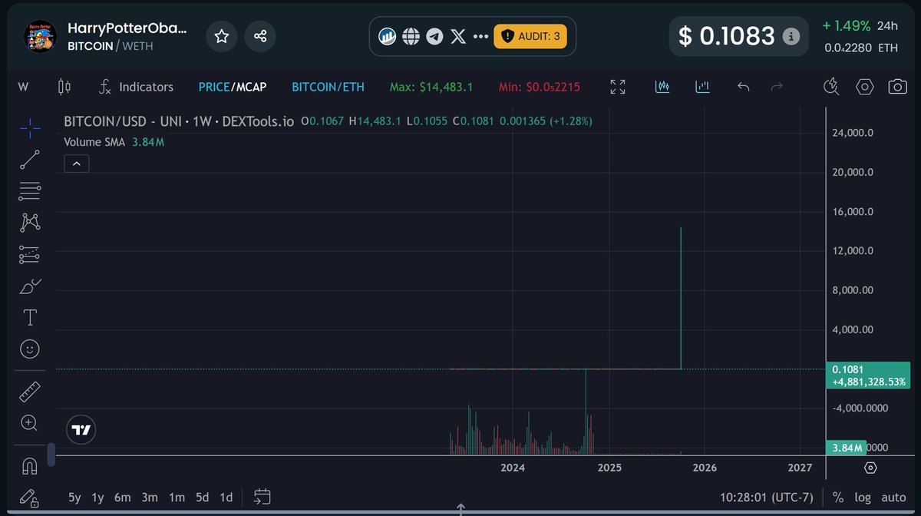
Task: Activate the zoom-in tool
Action: pyautogui.click(x=30, y=422)
